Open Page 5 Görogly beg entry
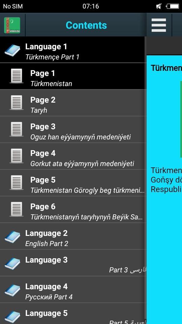 click(x=72, y=183)
